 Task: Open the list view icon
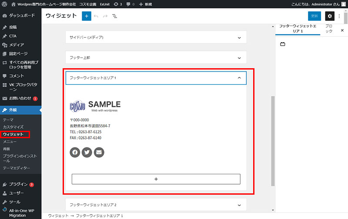[114, 16]
